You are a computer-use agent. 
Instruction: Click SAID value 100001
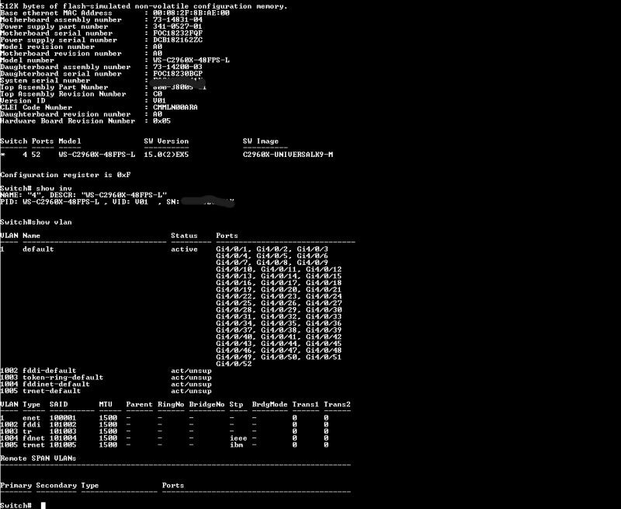63,418
